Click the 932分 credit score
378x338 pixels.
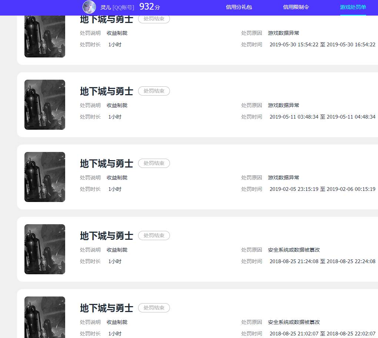(150, 7)
